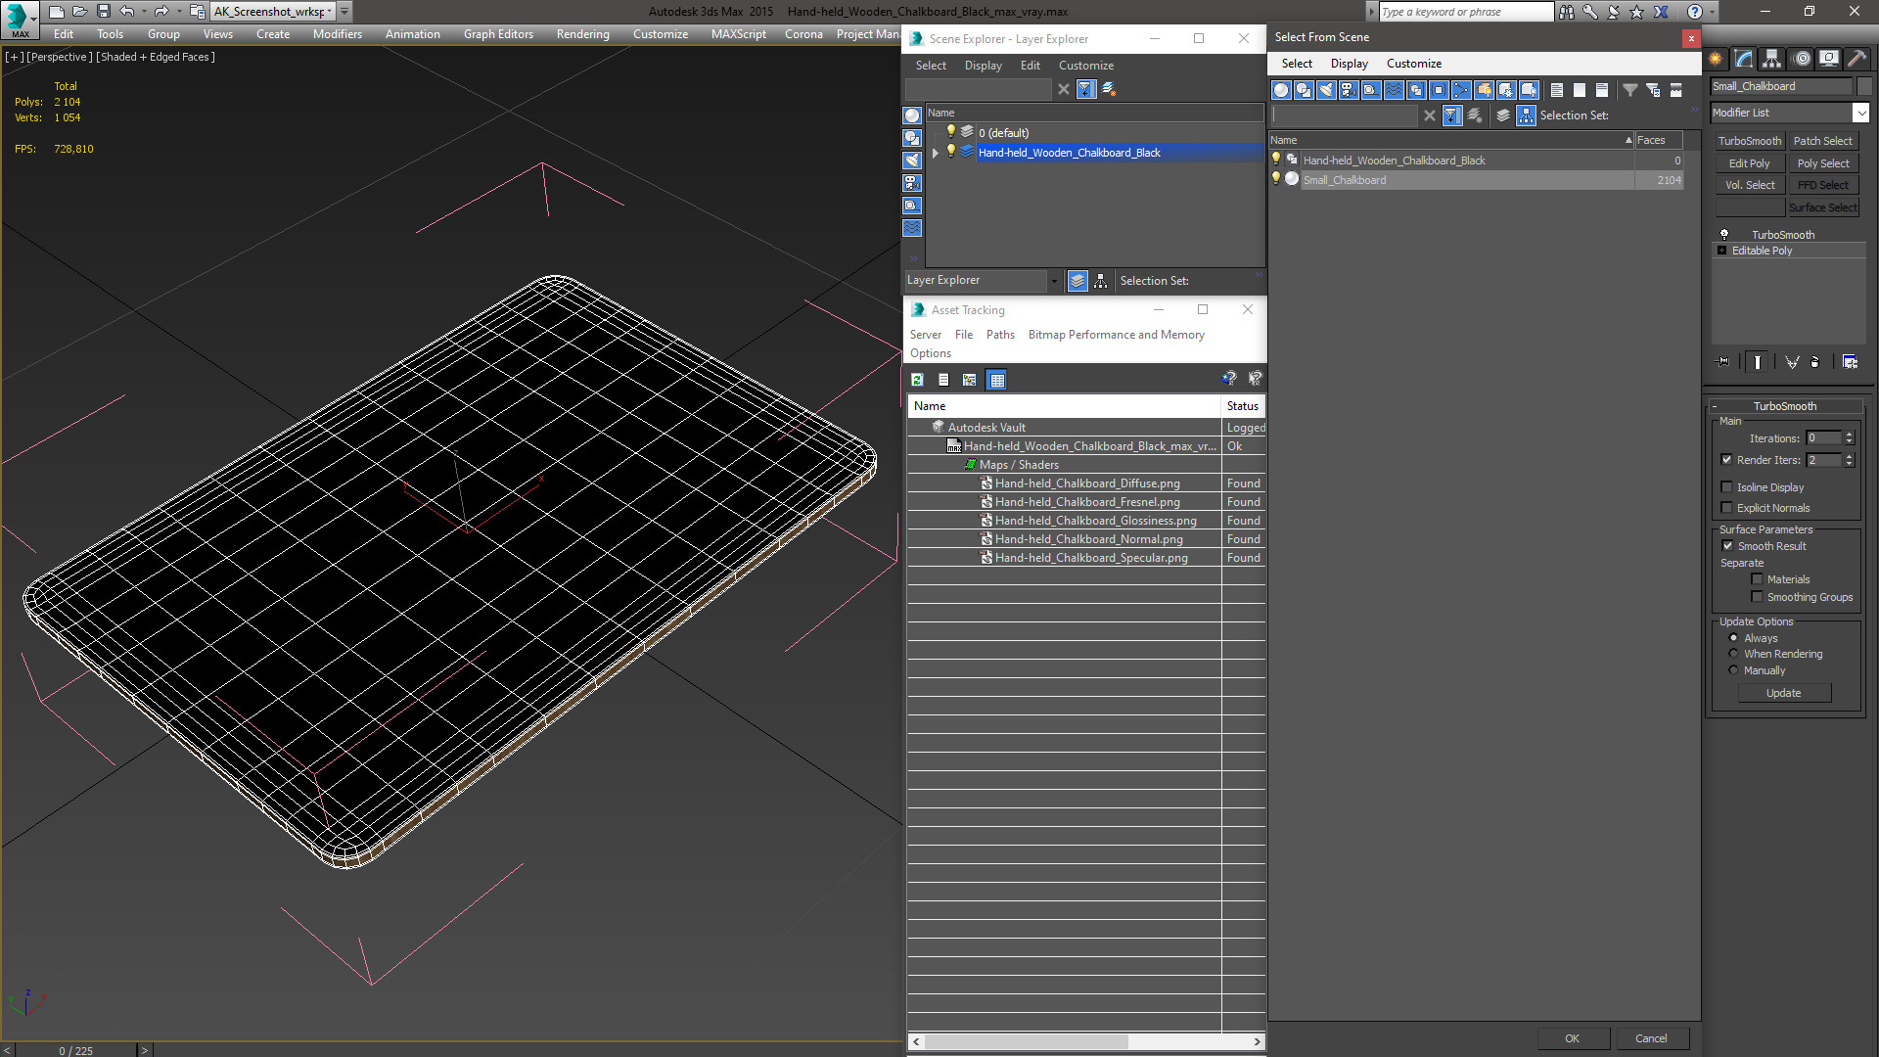
Task: Click Sort by Hierarchy icon in Layer Explorer
Action: click(1100, 281)
